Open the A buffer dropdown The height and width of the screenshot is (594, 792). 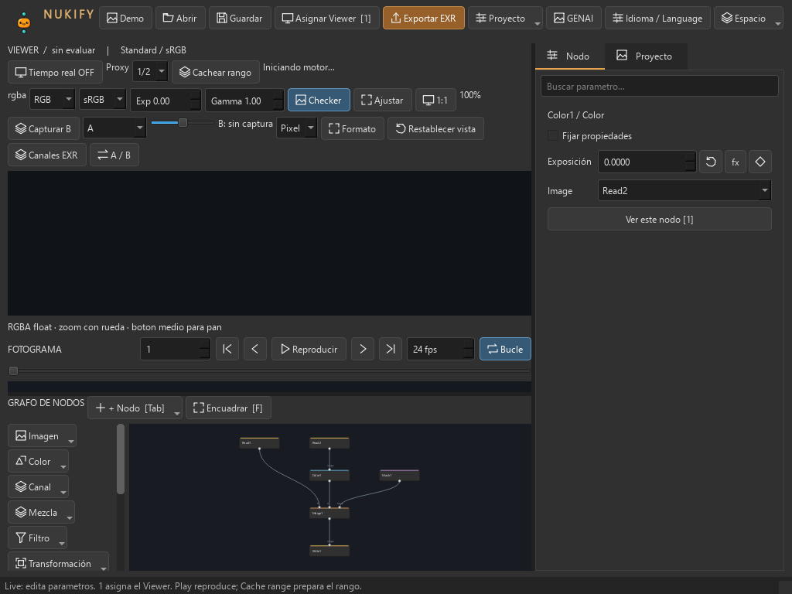point(114,128)
